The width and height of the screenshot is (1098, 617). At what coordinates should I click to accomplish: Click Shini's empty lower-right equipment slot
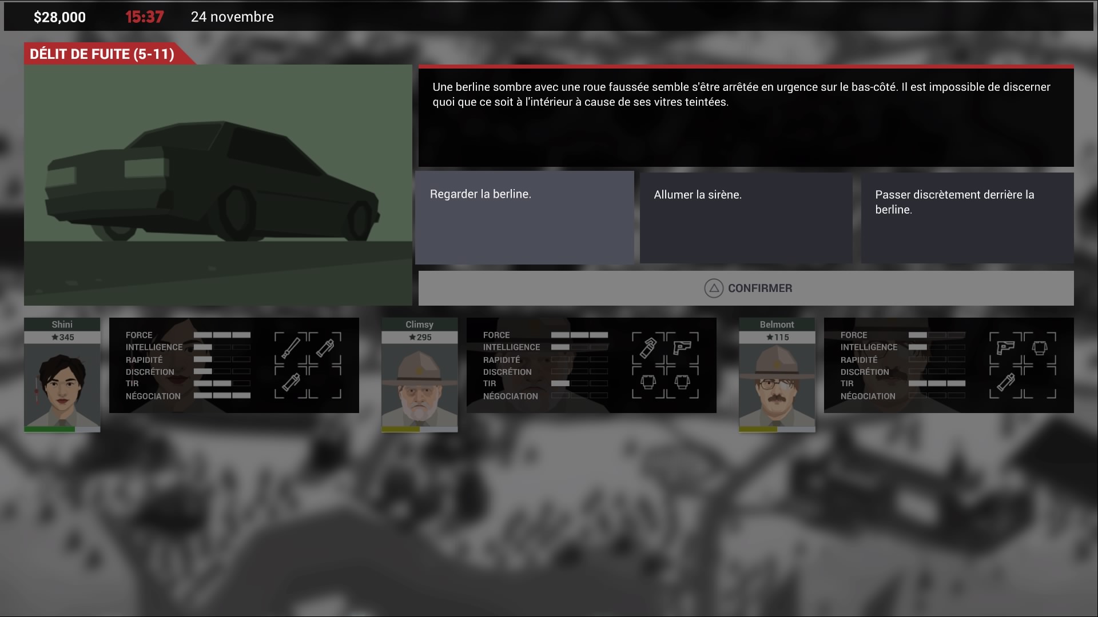[x=325, y=382]
